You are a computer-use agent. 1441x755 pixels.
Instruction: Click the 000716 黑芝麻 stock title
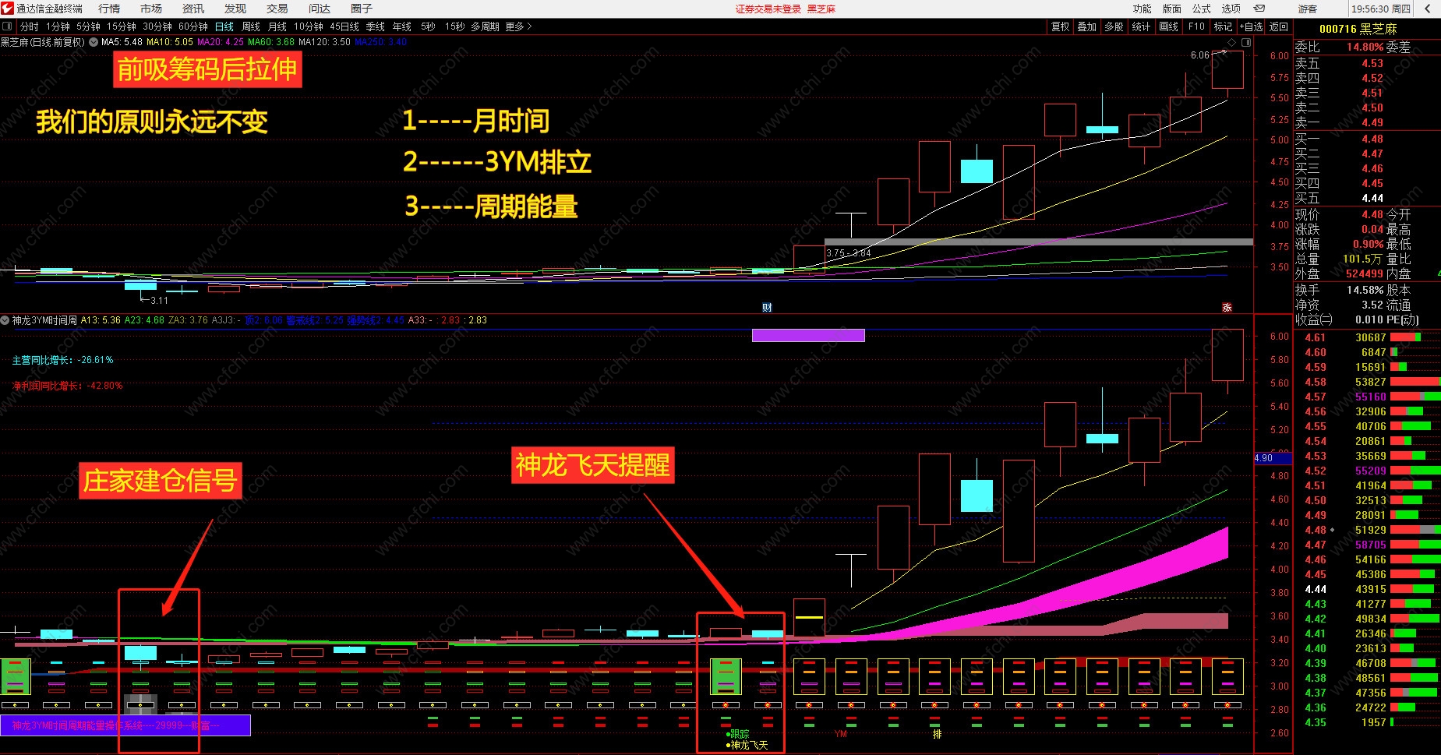(1358, 29)
